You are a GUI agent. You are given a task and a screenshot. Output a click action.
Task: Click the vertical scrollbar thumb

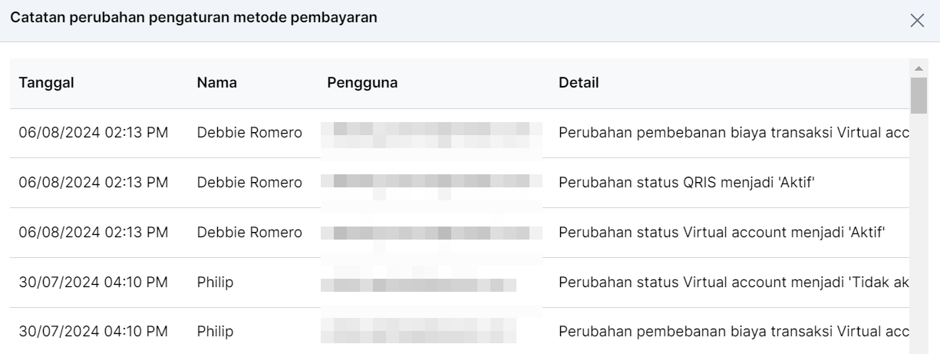[x=919, y=95]
